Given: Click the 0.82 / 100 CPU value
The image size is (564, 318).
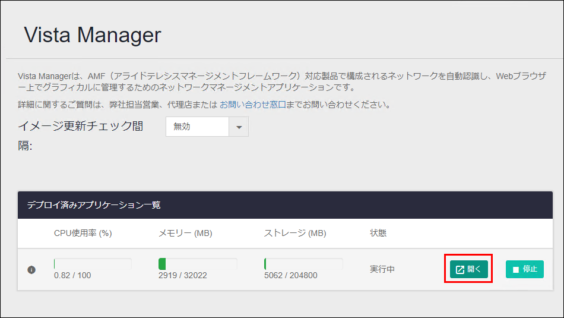Looking at the screenshot, I should (72, 276).
